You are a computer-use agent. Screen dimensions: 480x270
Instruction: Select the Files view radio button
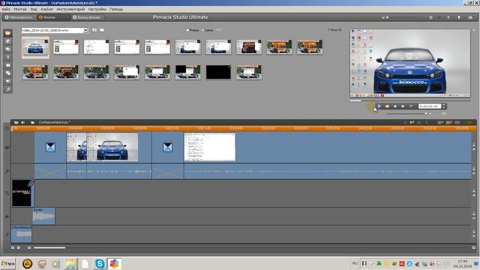coord(187,30)
